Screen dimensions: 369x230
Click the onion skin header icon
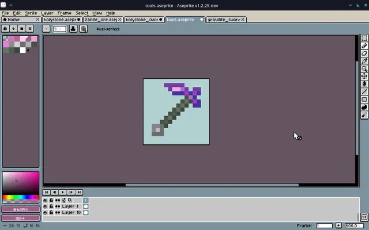pos(70,200)
